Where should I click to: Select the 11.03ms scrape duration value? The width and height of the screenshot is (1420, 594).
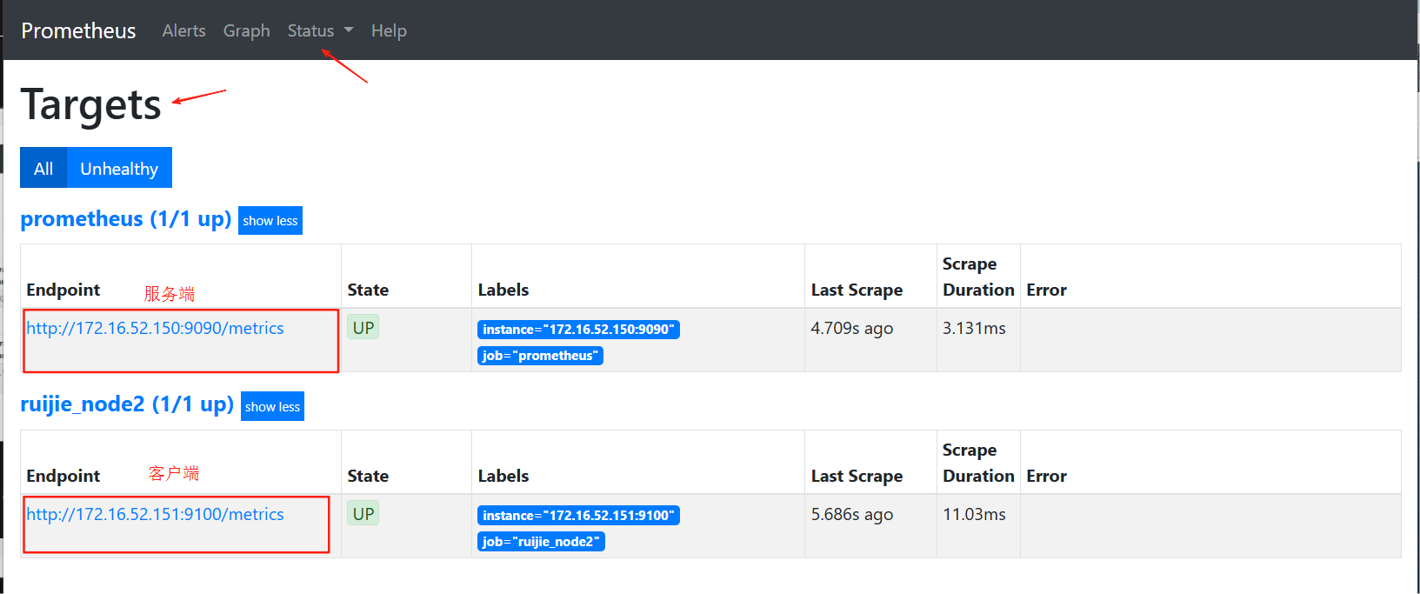(974, 514)
